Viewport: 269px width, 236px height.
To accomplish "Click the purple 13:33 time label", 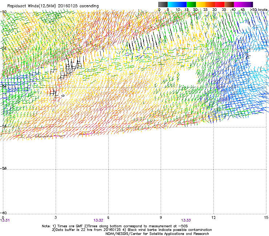I will (x=186, y=220).
